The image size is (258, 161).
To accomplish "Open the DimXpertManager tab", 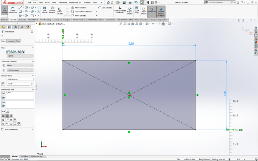I will click(22, 27).
